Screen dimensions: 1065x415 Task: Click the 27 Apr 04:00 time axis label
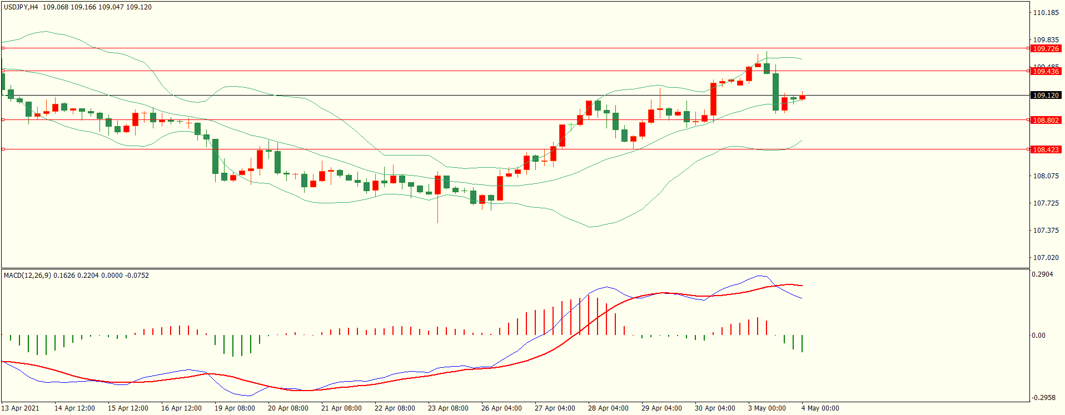(x=555, y=408)
